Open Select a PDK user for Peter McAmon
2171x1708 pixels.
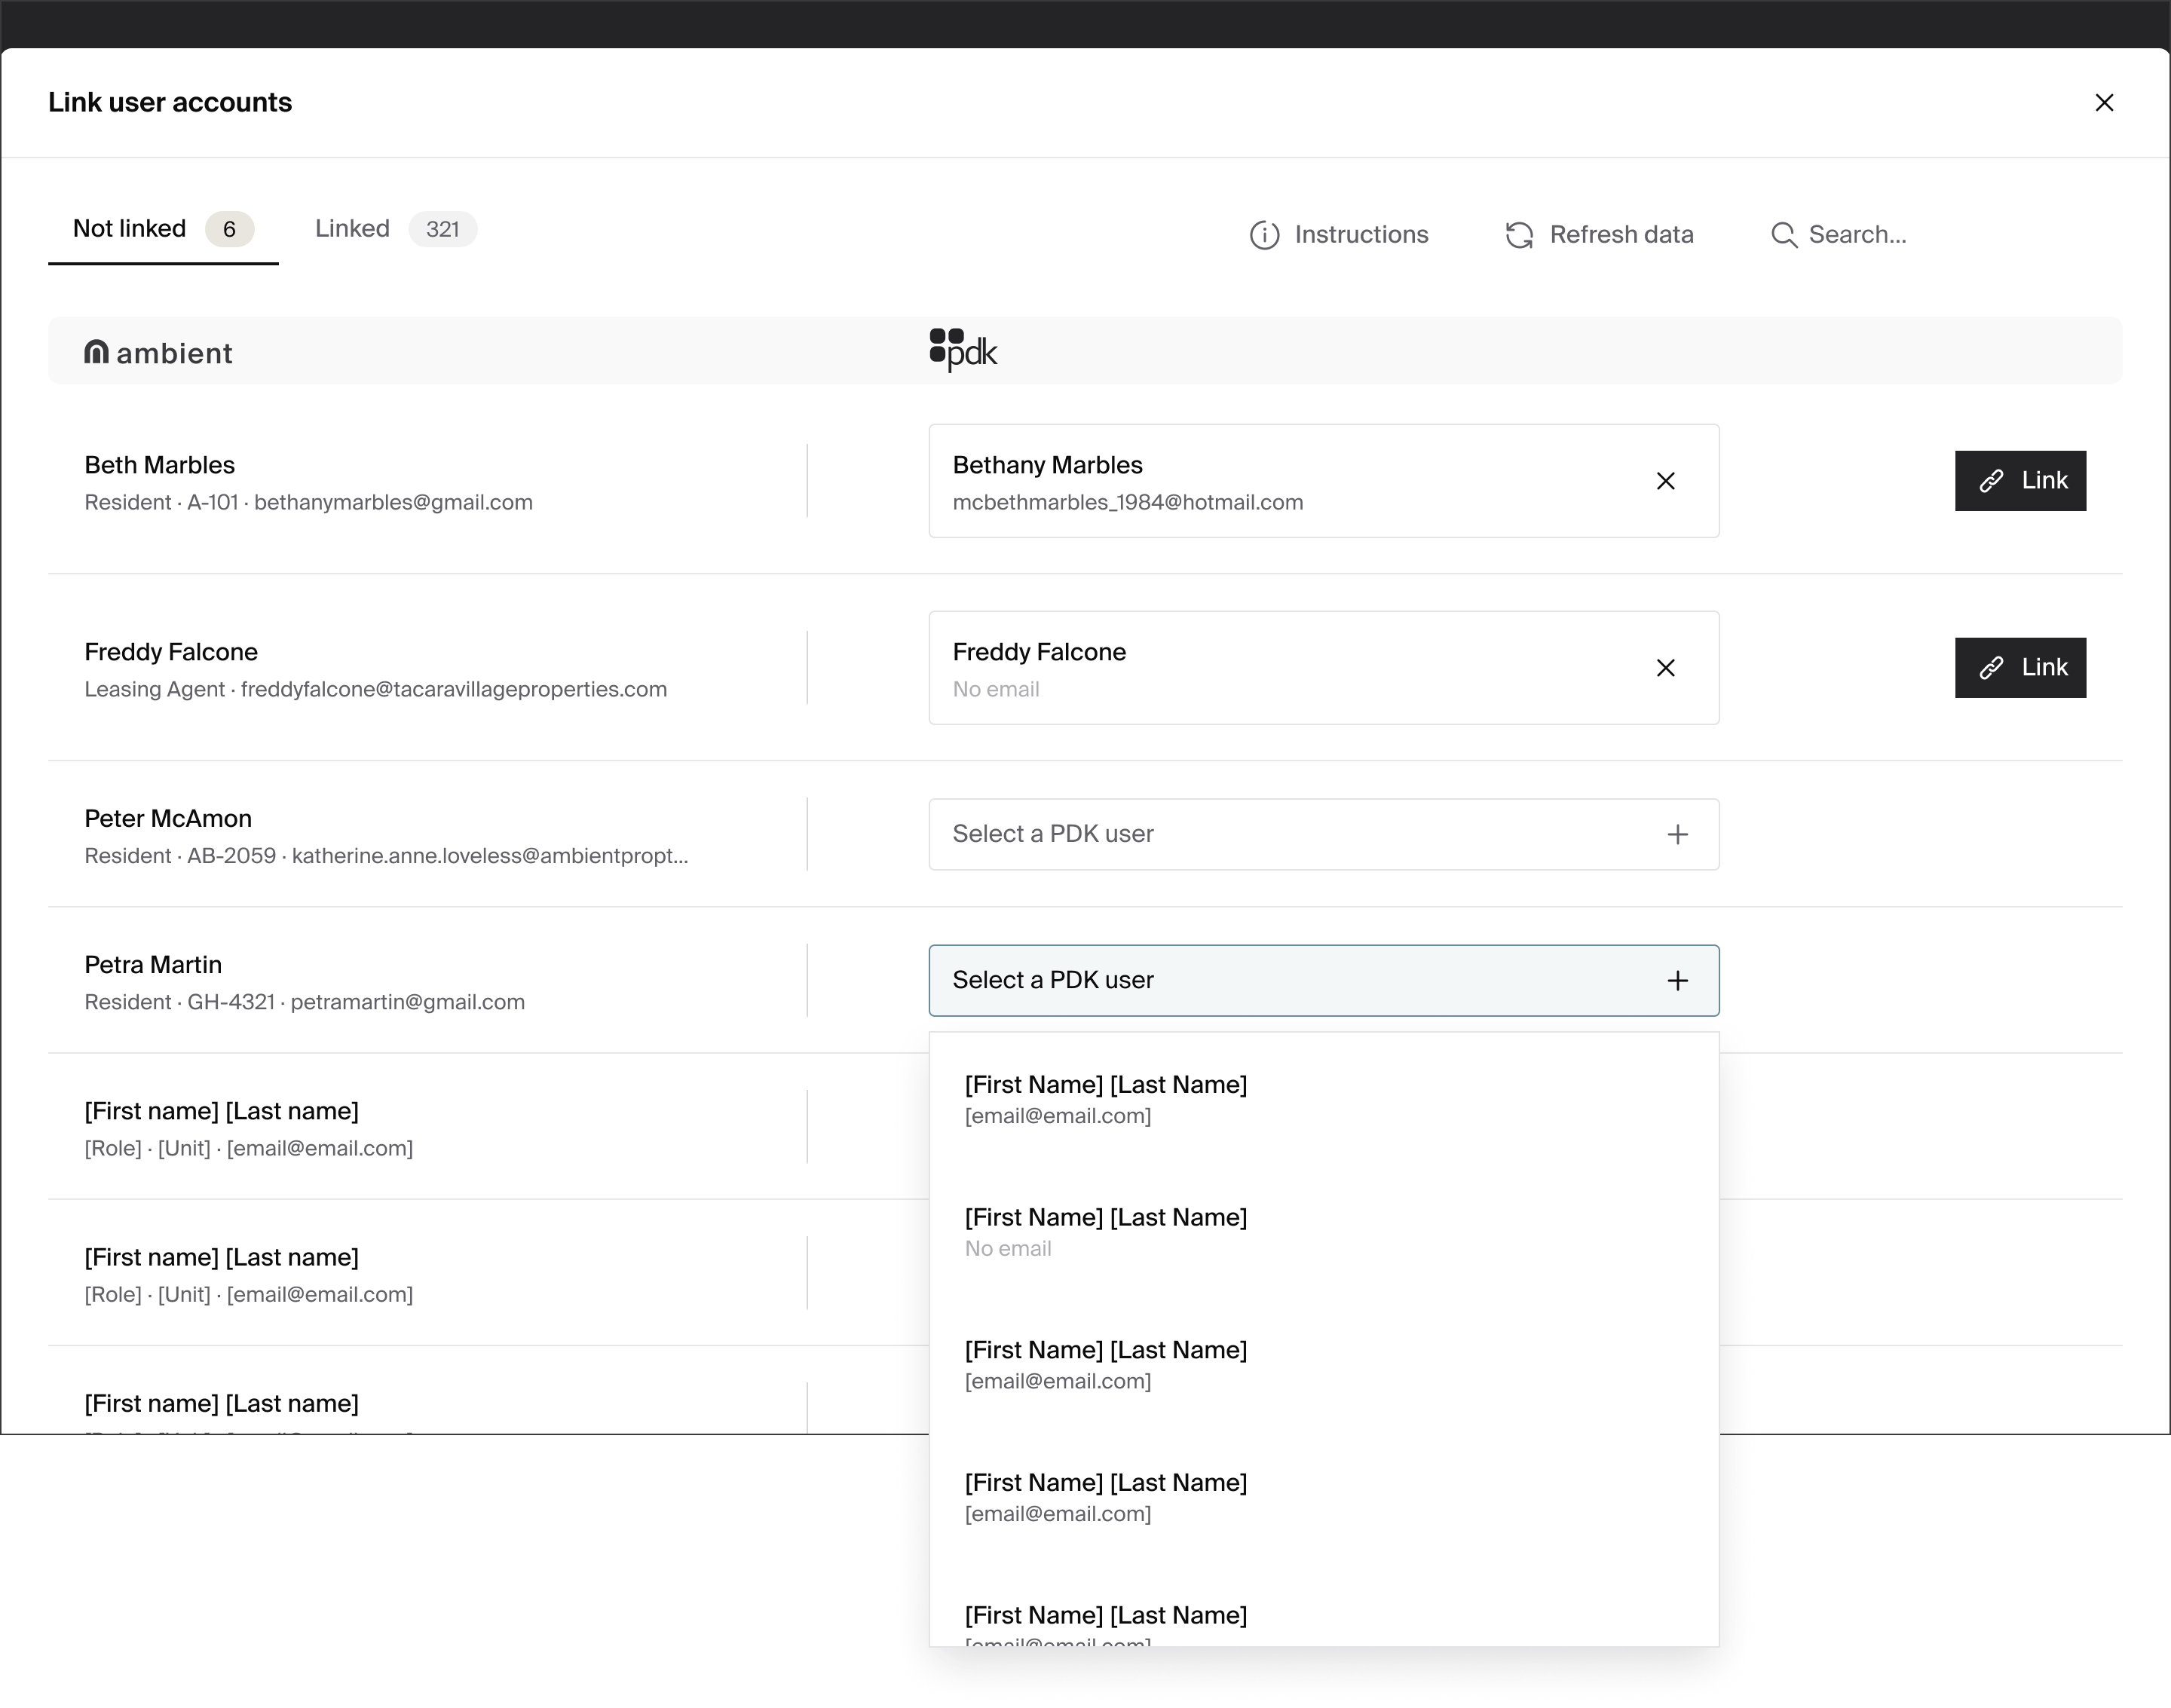pyautogui.click(x=1323, y=834)
